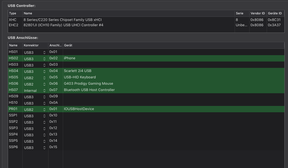Open connector type selector for SSP1
This screenshot has width=288, height=168.
click(44, 116)
